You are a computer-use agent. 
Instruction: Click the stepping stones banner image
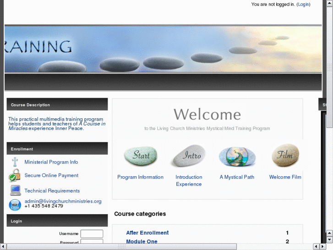click(x=163, y=49)
